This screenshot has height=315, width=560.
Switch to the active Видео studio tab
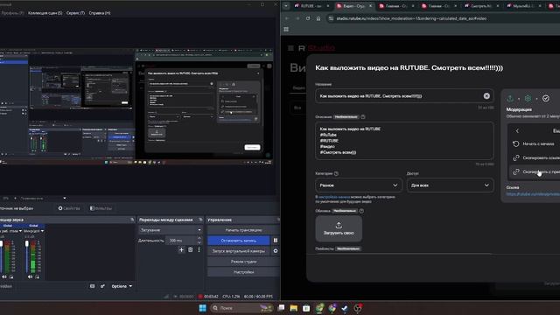tap(354, 6)
